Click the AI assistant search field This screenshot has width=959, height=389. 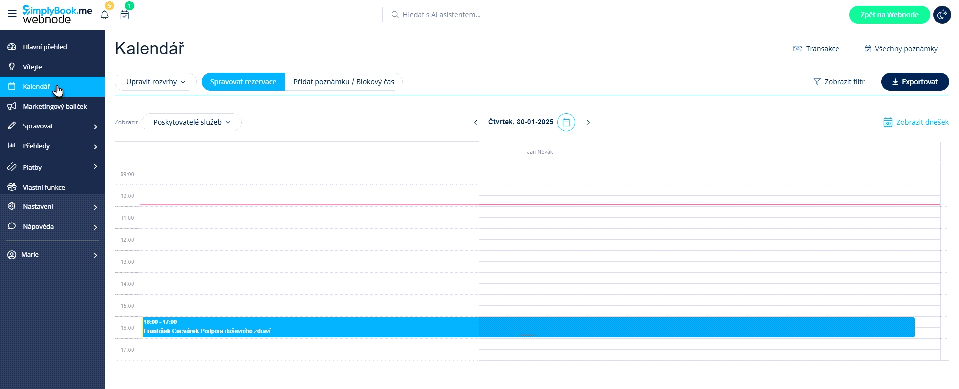491,15
